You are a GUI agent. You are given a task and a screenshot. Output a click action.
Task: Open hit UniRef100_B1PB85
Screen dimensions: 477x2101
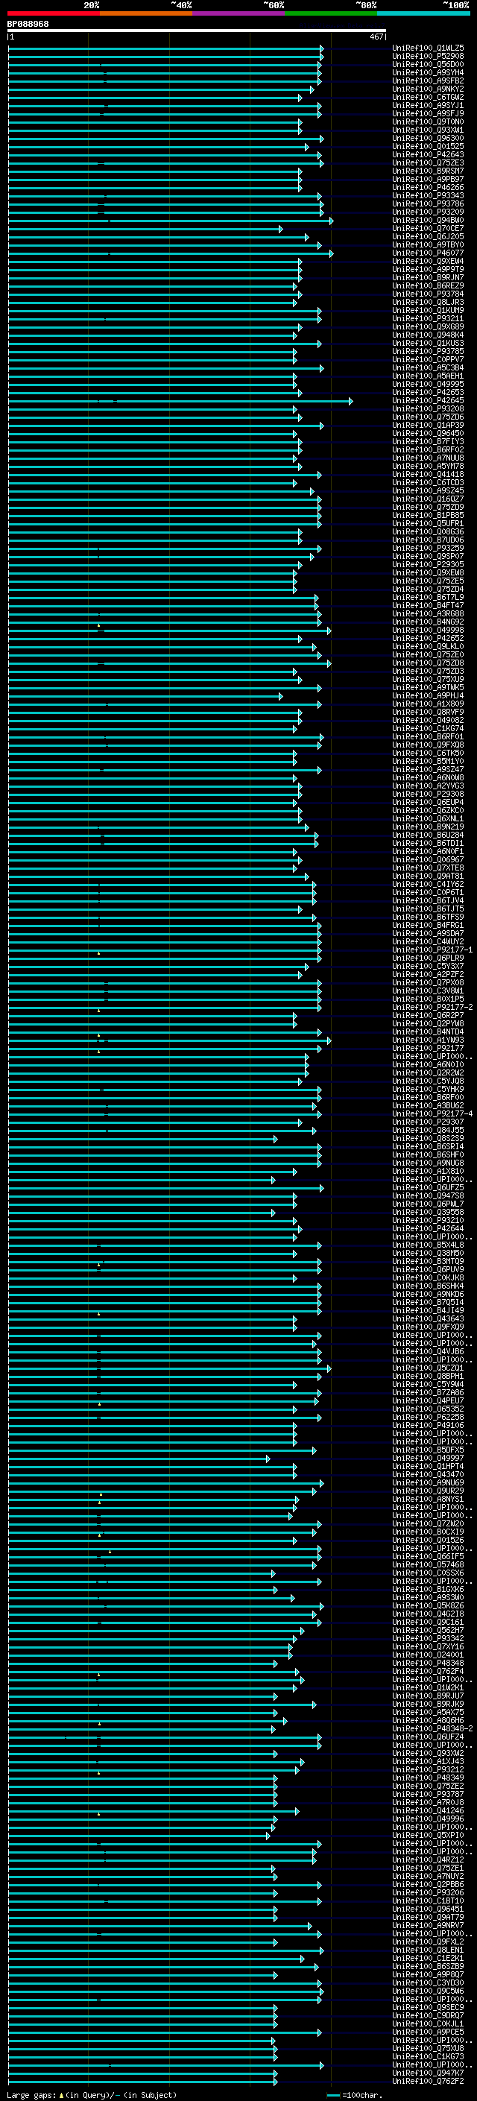[x=428, y=516]
